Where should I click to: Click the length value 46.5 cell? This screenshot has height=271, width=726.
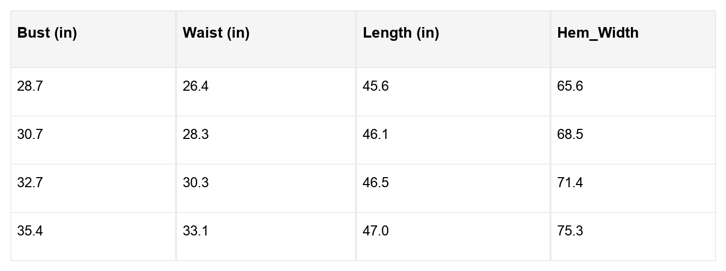click(375, 183)
